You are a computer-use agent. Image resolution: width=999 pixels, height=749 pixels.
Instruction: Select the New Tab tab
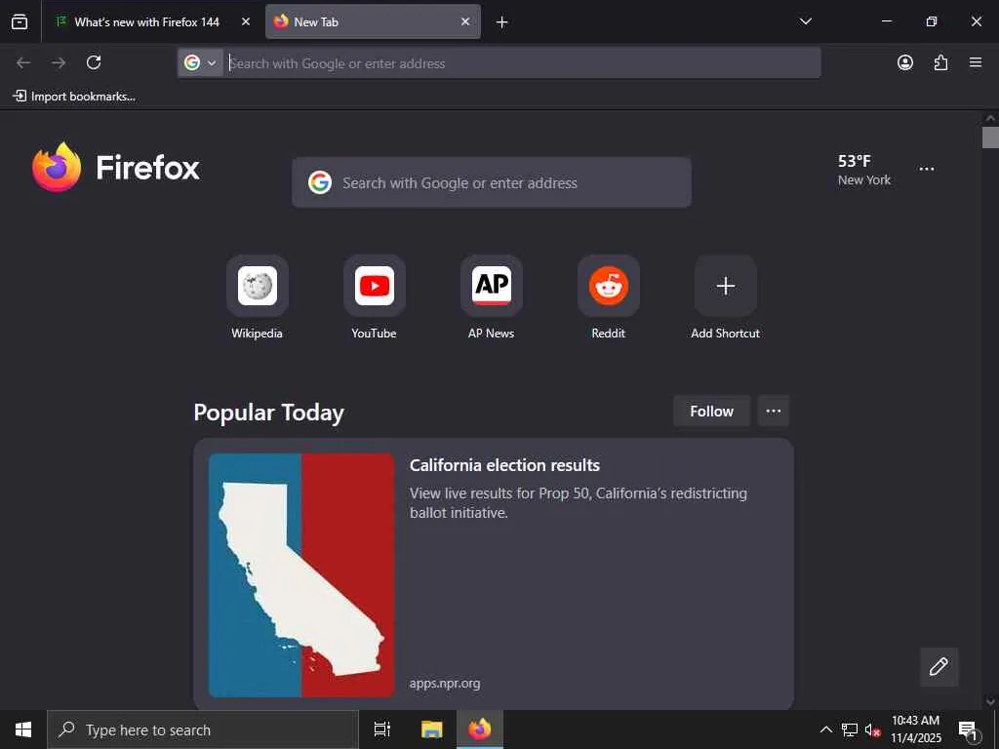373,21
